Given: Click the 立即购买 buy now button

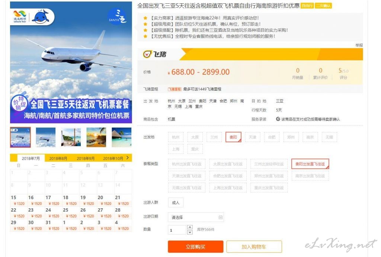Looking at the screenshot, I should pos(195,247).
